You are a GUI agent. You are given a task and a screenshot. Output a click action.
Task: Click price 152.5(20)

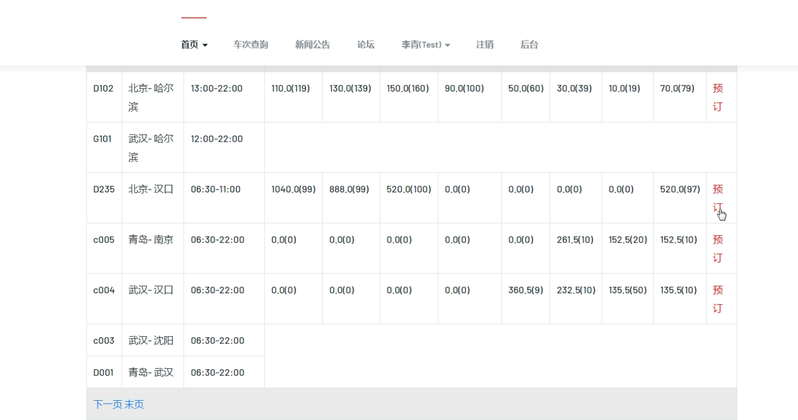coord(628,240)
